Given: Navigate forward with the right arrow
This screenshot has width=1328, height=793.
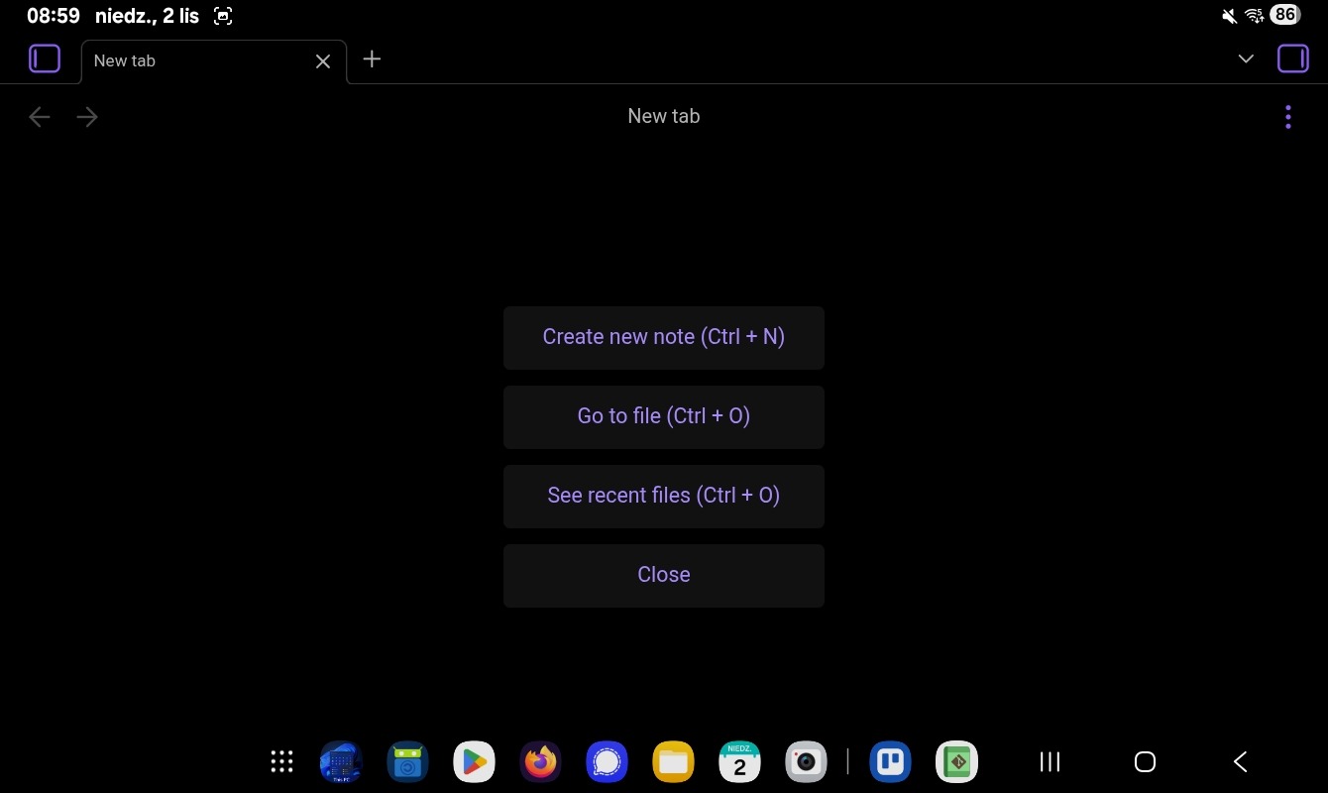Looking at the screenshot, I should 87,118.
